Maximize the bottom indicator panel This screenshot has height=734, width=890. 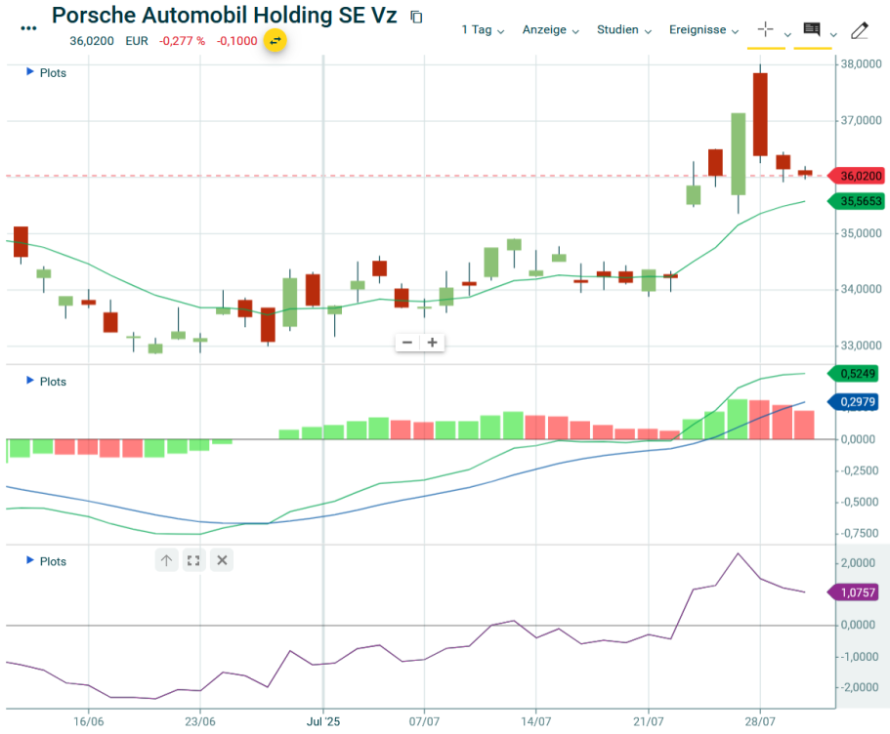193,560
